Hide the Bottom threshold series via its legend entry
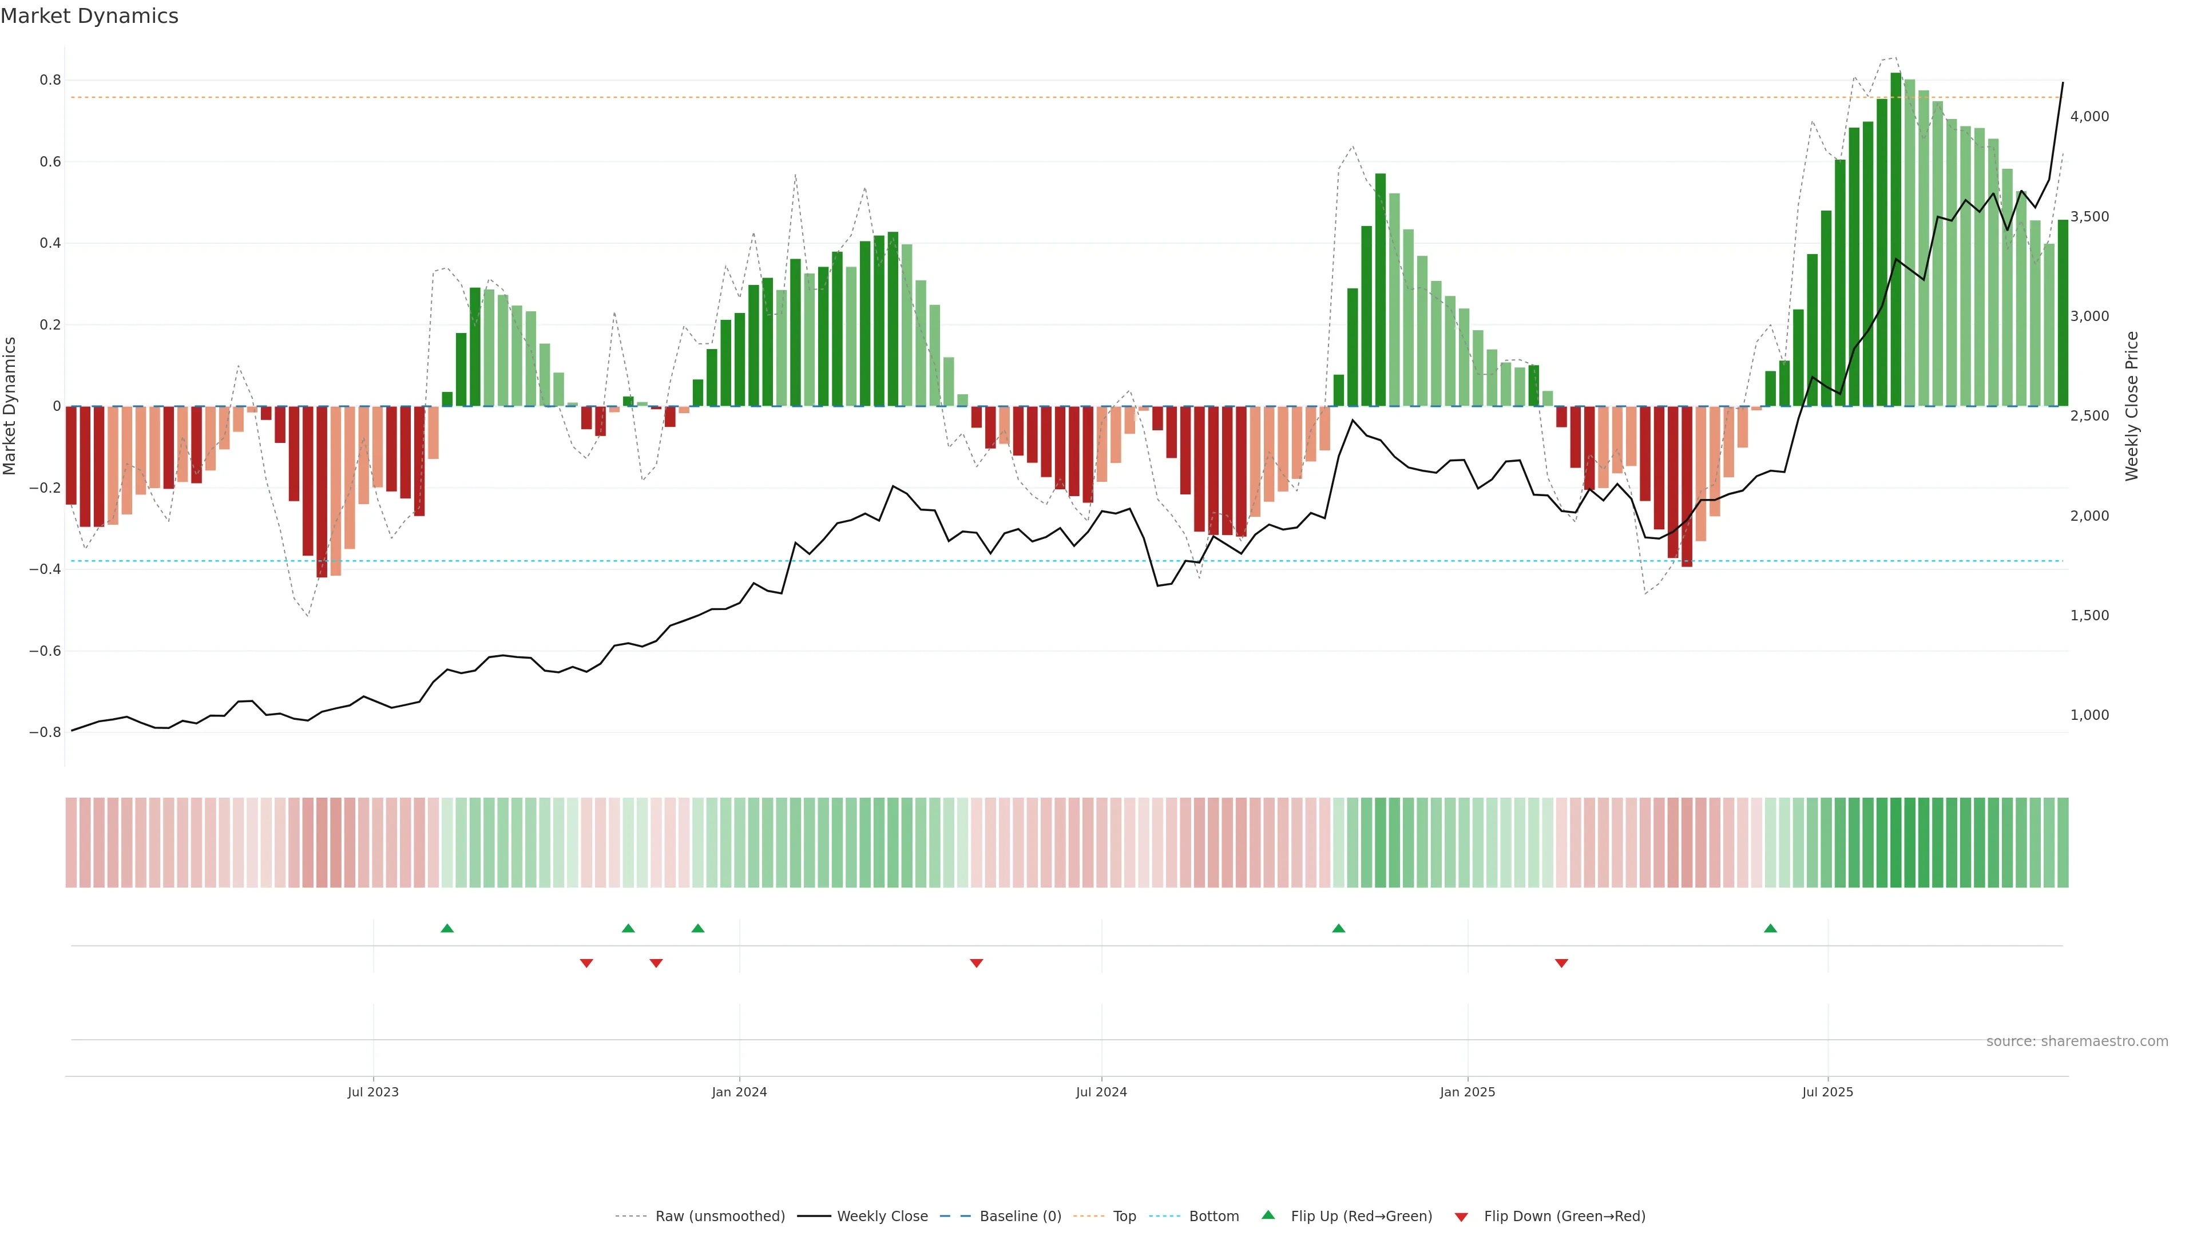This screenshot has height=1236, width=2197. tap(1213, 1217)
